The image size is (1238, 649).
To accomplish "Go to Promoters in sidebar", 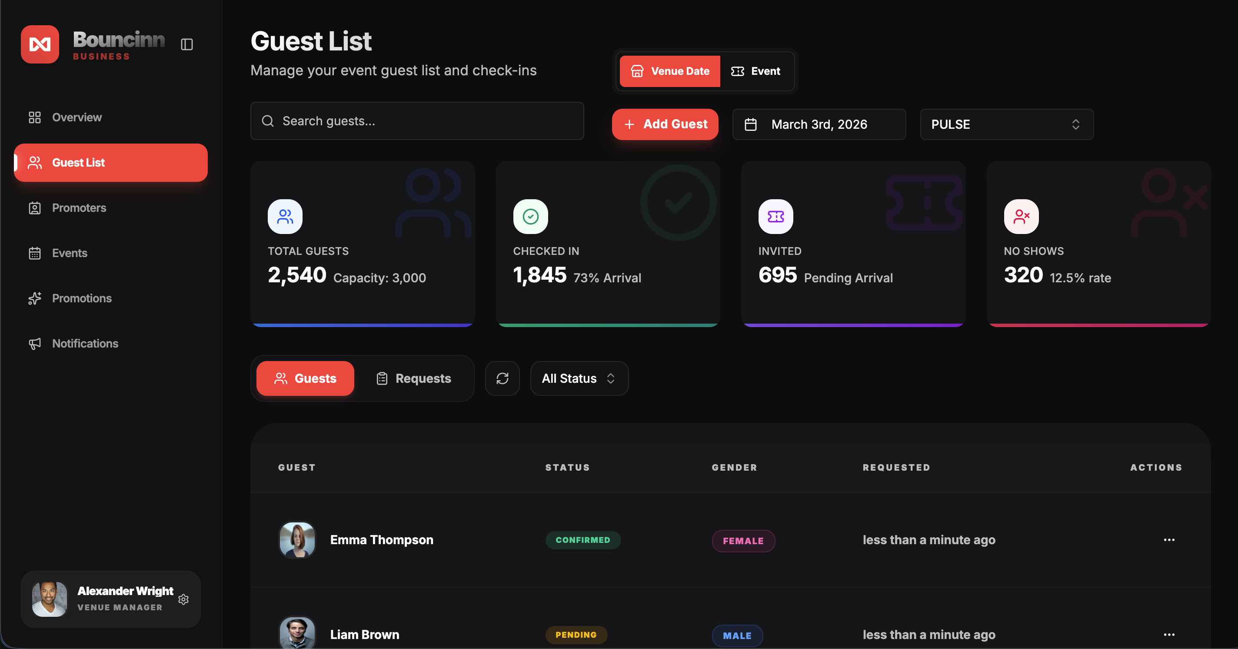I will click(79, 207).
